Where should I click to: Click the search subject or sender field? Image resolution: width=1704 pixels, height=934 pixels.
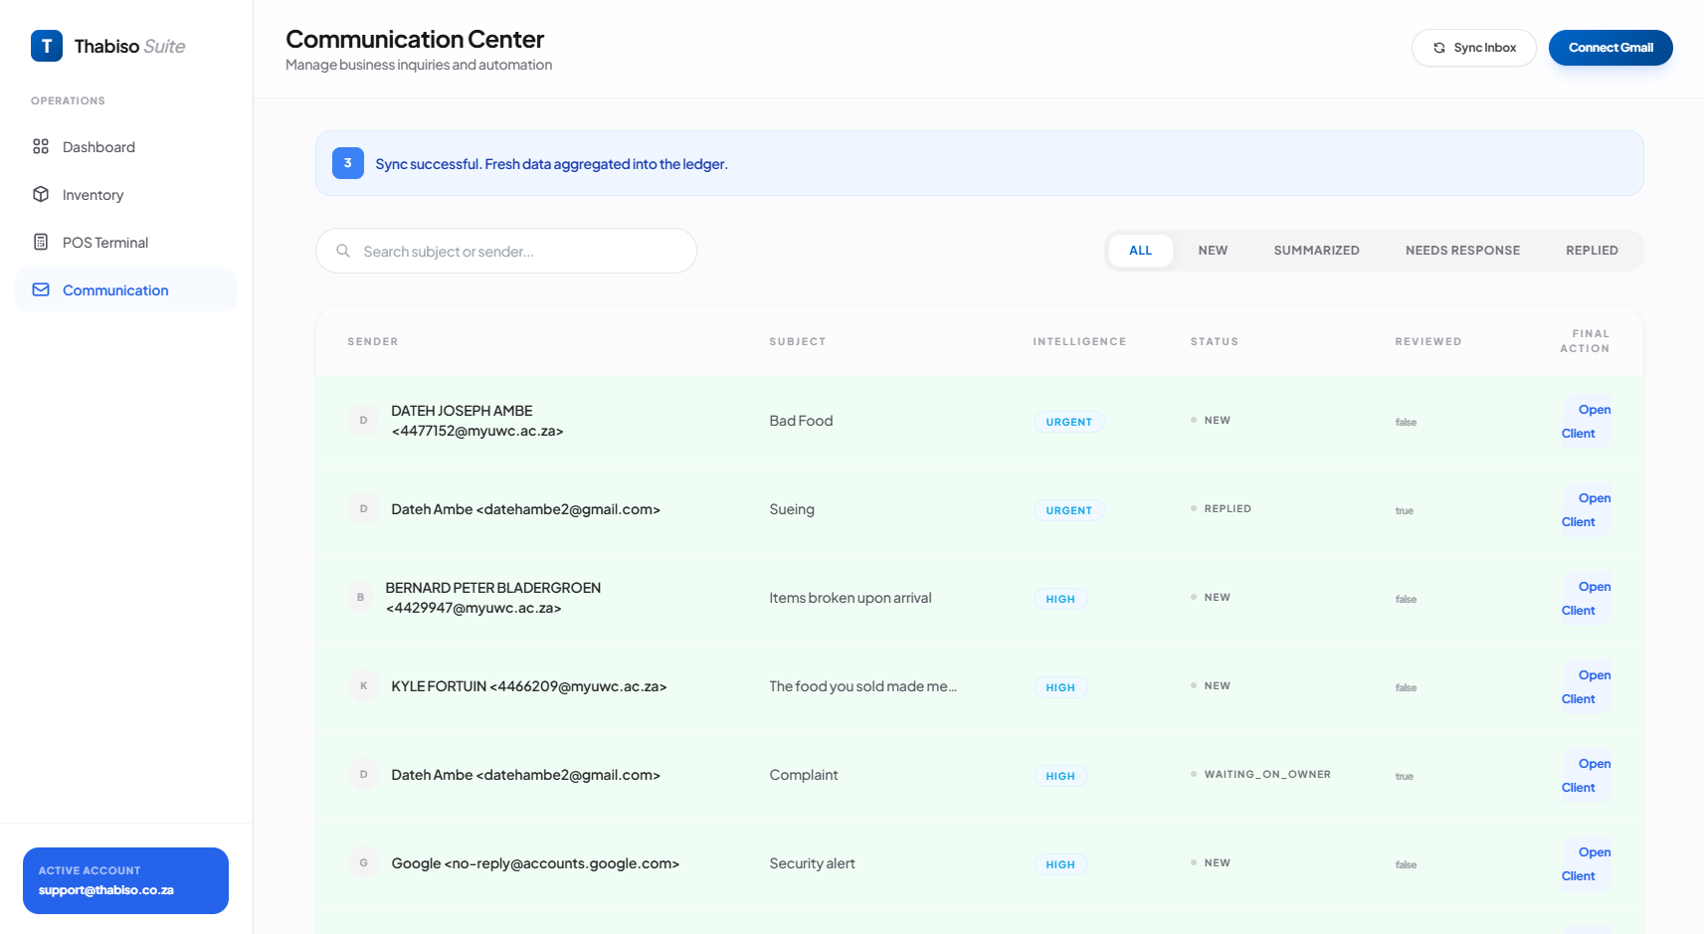[x=506, y=251]
